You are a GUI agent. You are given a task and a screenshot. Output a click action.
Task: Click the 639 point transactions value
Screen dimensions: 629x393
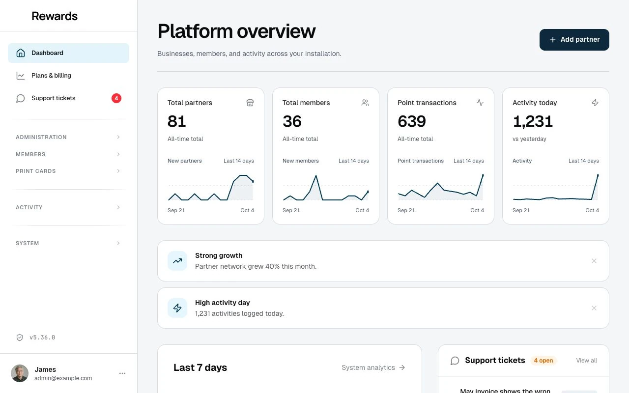point(412,121)
